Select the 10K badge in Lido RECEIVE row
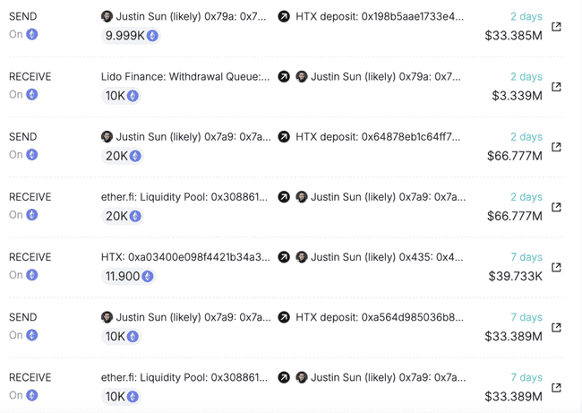Screen dimensions: 582x413 (x=121, y=96)
